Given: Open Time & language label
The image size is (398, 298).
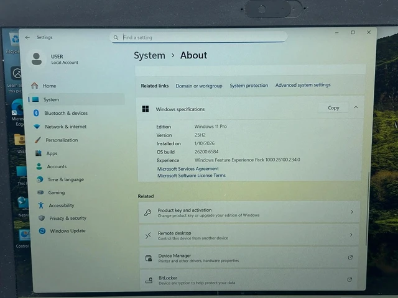Looking at the screenshot, I should pos(66,179).
